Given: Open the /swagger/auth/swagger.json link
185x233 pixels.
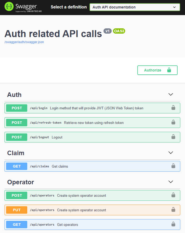Looking at the screenshot, I should pos(24,42).
